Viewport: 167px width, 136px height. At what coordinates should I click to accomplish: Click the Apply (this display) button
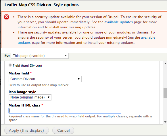(26, 130)
